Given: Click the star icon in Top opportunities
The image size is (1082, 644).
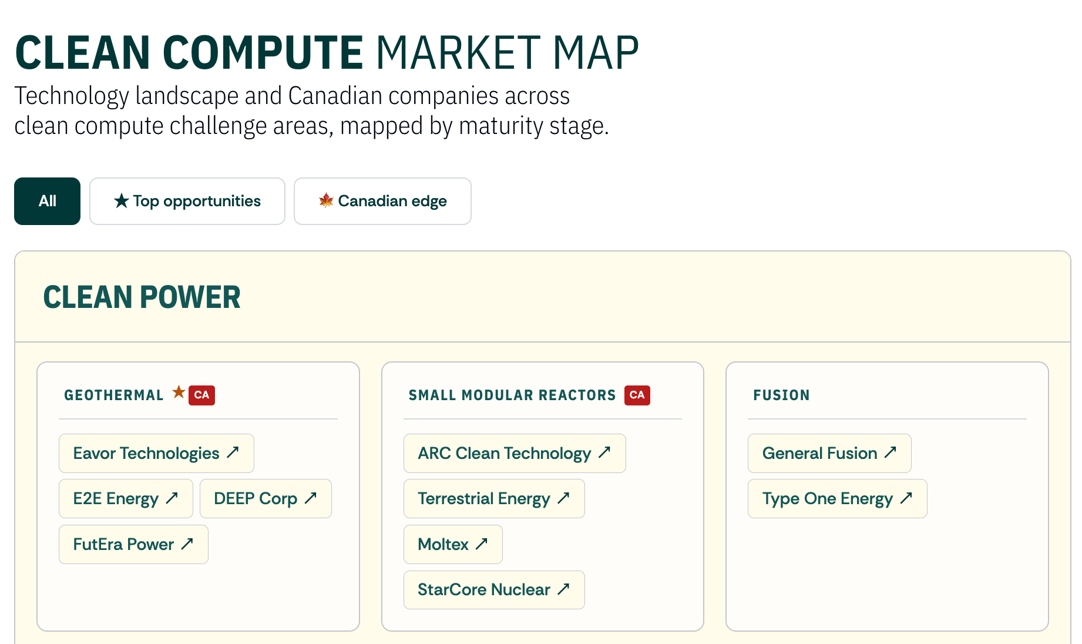Looking at the screenshot, I should point(122,201).
